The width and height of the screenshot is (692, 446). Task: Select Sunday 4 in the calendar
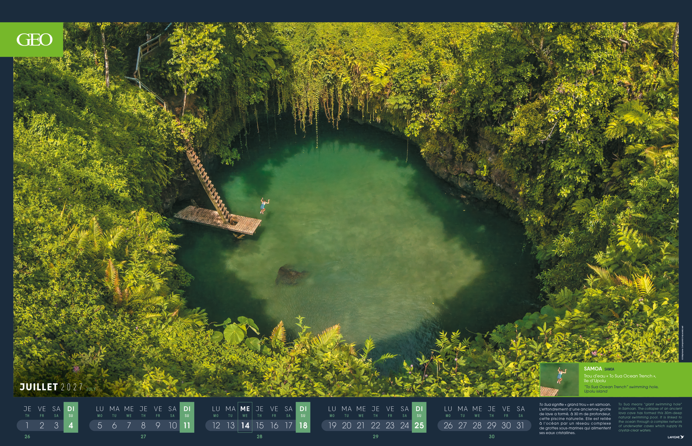click(71, 425)
